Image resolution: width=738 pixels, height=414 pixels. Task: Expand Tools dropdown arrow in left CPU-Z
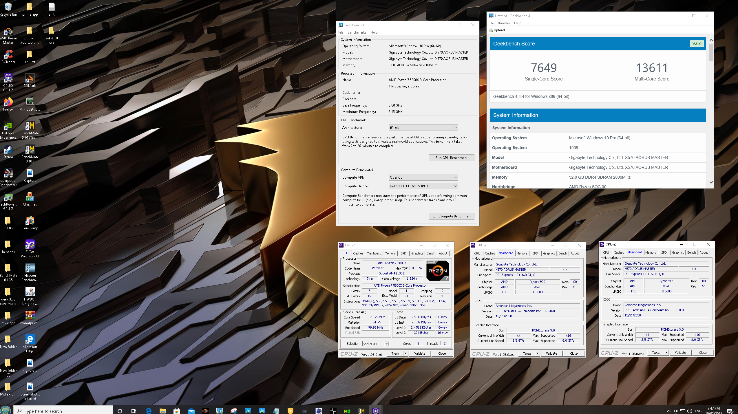405,353
